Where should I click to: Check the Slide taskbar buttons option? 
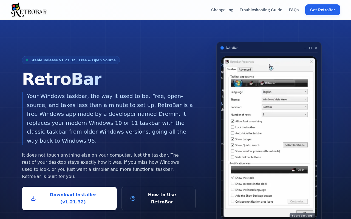pos(233,157)
